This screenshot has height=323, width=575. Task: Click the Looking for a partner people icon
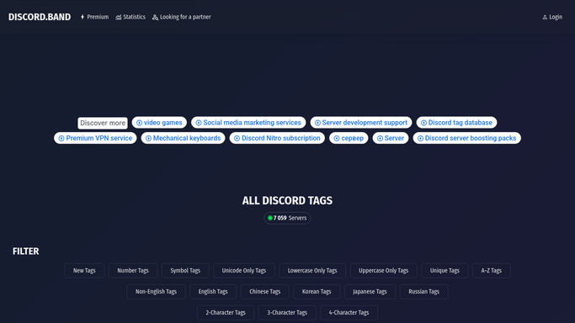[155, 17]
